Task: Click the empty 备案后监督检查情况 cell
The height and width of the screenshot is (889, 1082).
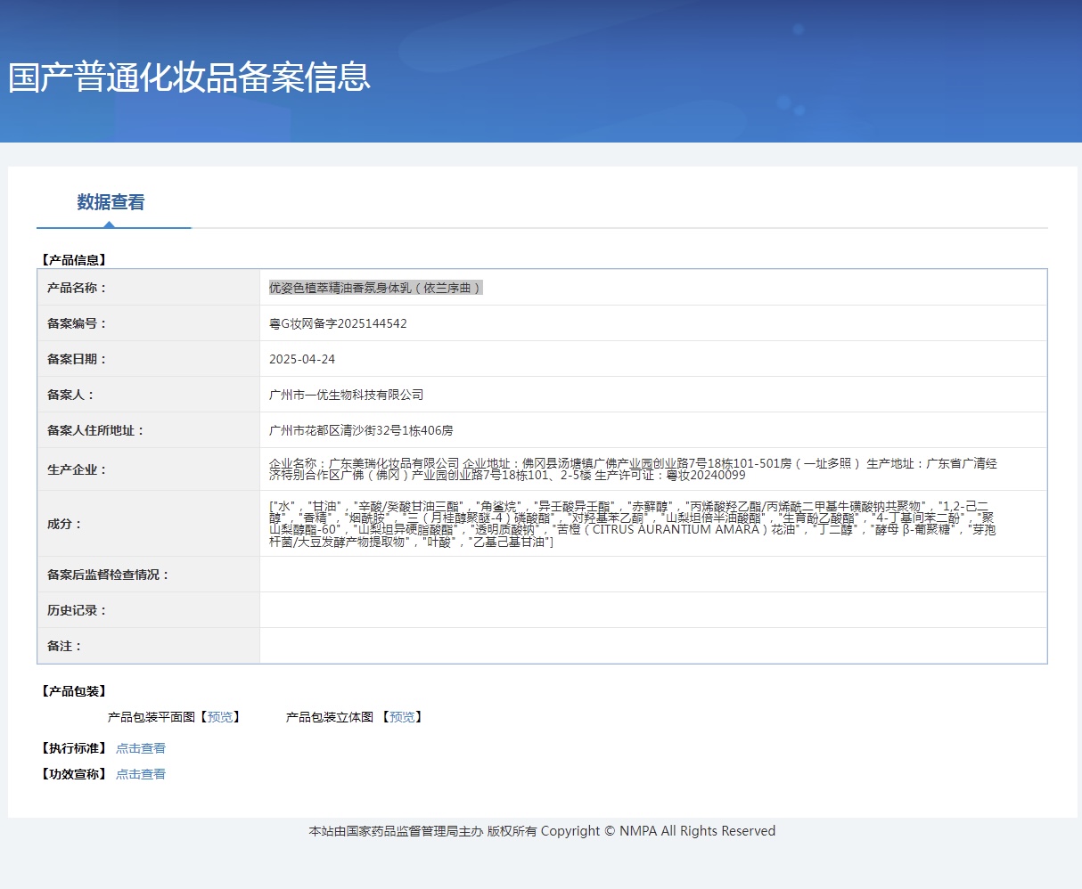Action: tap(652, 575)
